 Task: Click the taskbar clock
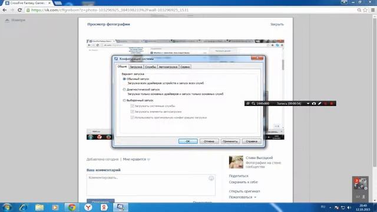[363, 207]
